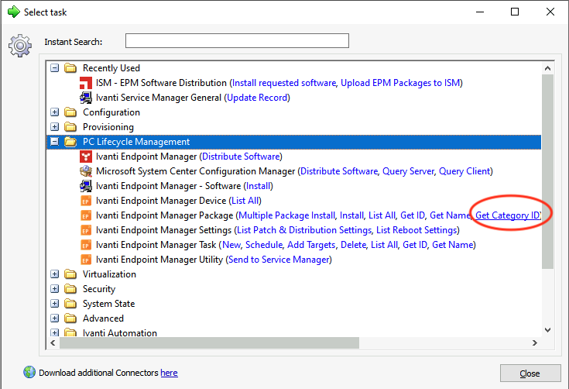Maximize the Select task window
The width and height of the screenshot is (569, 389).
click(515, 12)
